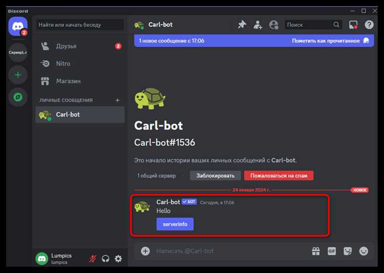Click the '1 общий сервер' link

click(x=157, y=176)
